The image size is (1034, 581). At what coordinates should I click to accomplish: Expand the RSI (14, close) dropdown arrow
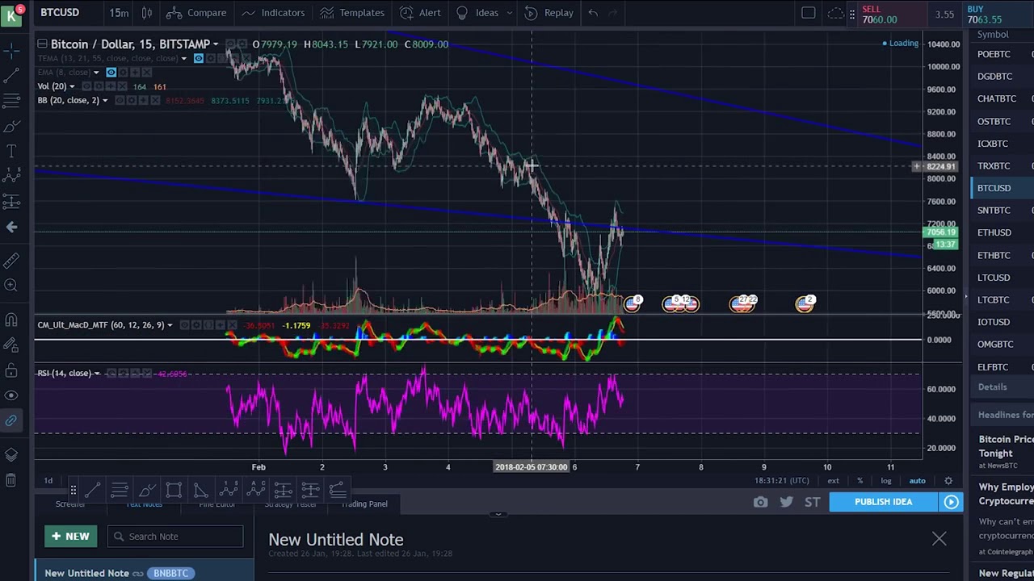coord(97,373)
